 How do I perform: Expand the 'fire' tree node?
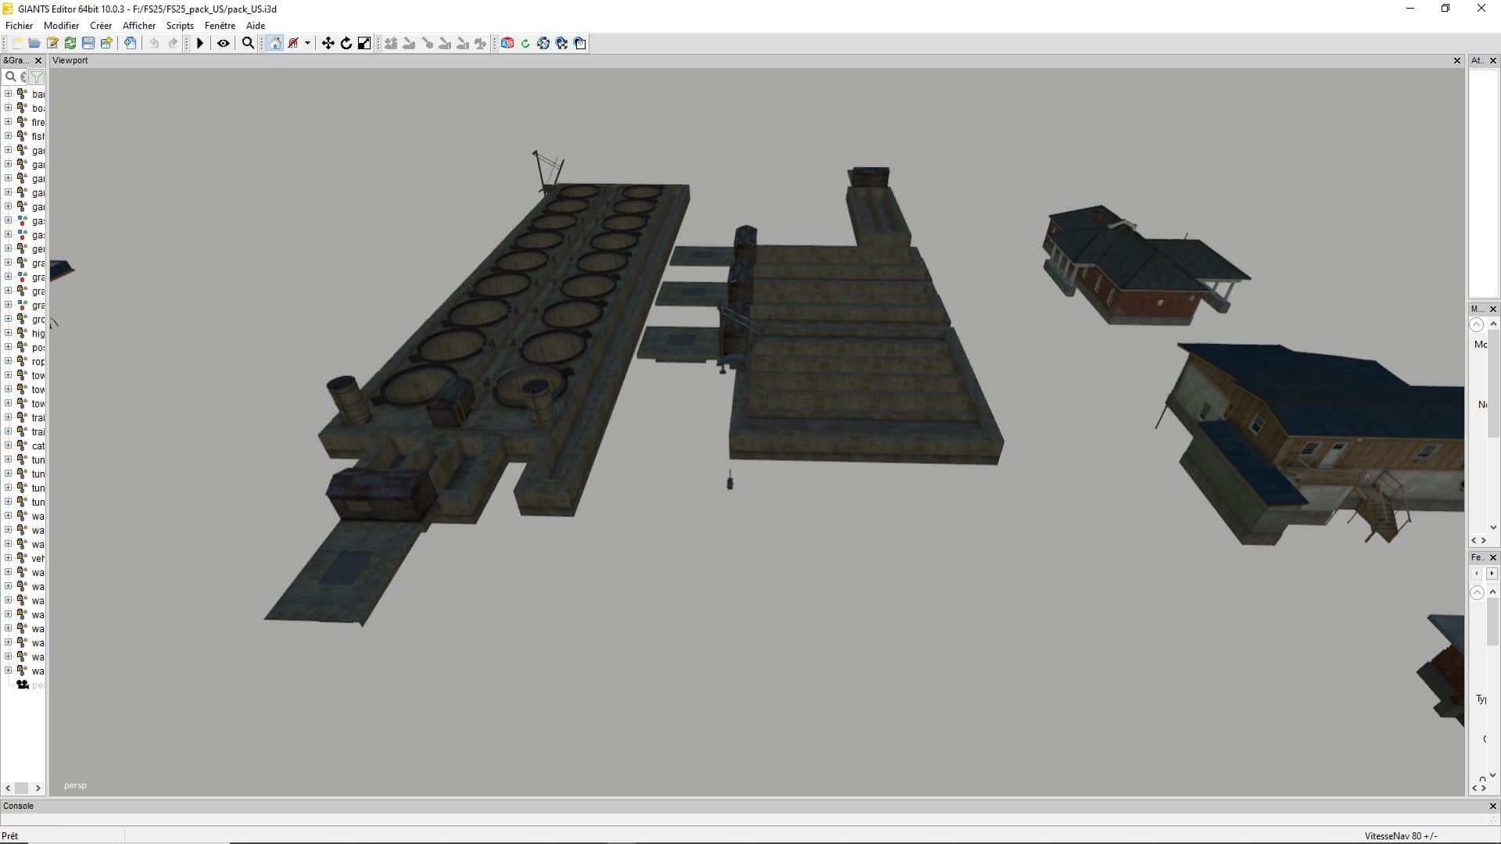coord(8,122)
